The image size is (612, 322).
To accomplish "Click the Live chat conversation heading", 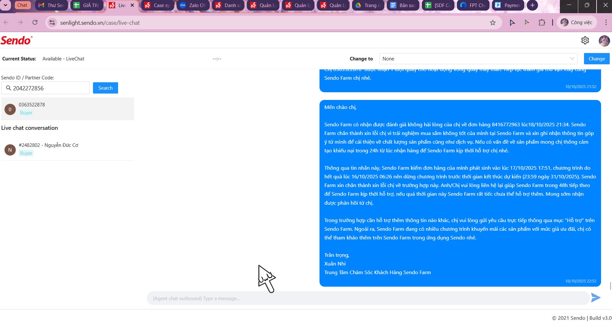I will point(30,128).
